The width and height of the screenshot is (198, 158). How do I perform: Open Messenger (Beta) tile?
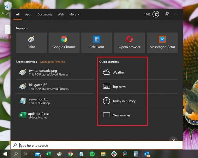[x=162, y=42]
